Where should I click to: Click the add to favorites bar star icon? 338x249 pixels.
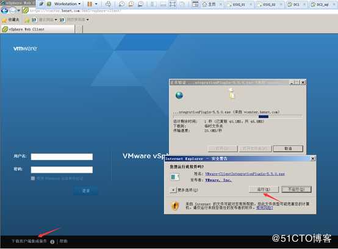tap(27, 20)
